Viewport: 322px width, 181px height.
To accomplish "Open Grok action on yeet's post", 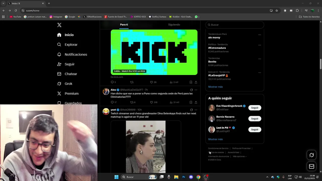I will (x=191, y=110).
